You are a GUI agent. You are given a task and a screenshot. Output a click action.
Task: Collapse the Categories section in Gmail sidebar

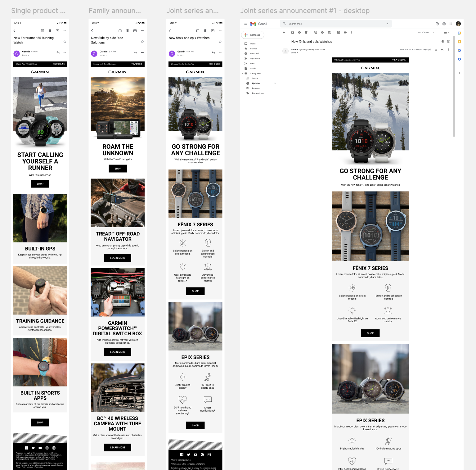pyautogui.click(x=243, y=73)
